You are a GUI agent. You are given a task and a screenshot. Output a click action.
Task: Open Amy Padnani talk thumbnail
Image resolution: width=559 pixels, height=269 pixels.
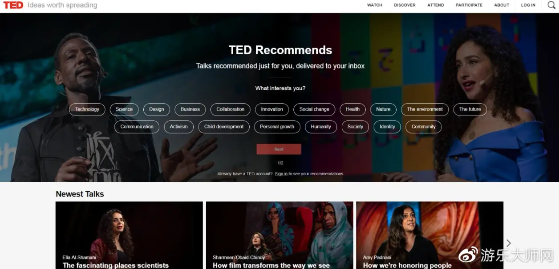(x=430, y=235)
